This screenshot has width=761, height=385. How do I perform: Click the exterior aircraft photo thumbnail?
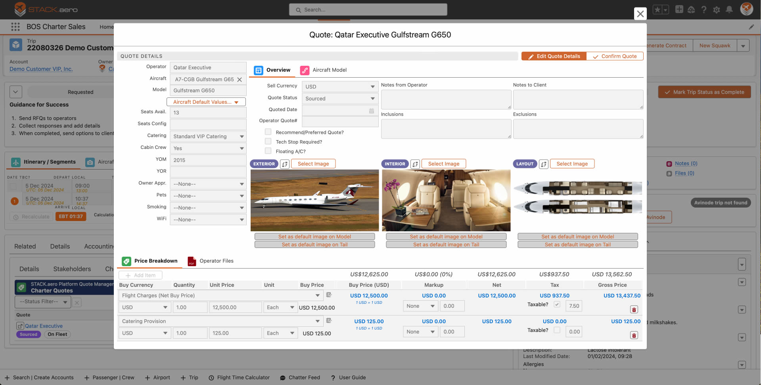[314, 200]
